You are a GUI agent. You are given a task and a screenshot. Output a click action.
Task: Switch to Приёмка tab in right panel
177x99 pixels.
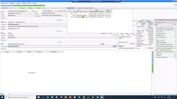158,23
